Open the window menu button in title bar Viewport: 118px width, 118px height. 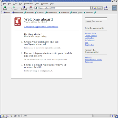tap(1, 1)
